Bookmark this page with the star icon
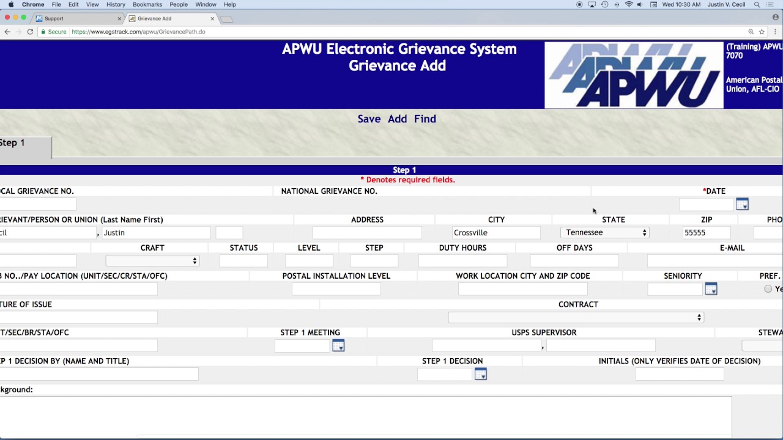 pyautogui.click(x=762, y=32)
